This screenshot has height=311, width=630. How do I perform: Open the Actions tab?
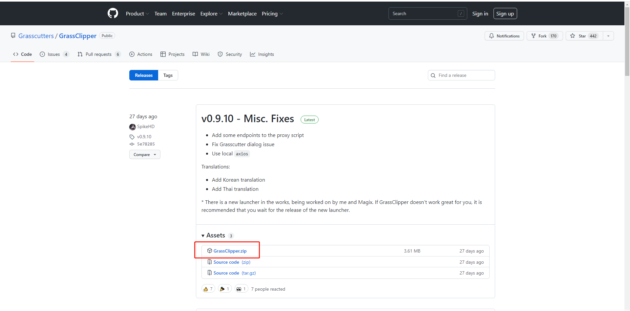141,54
